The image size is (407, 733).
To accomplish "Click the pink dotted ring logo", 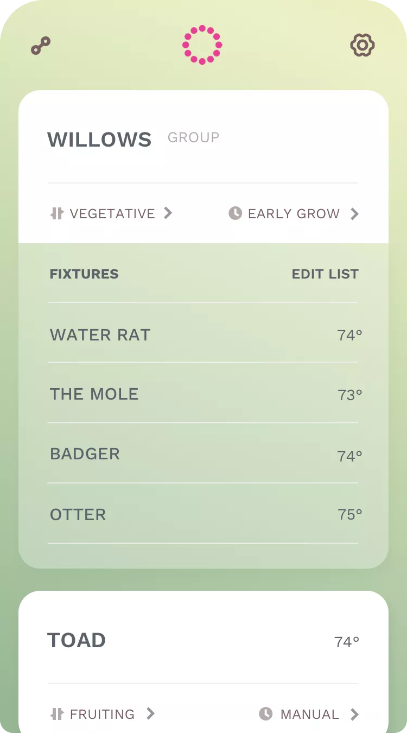I will (x=202, y=45).
